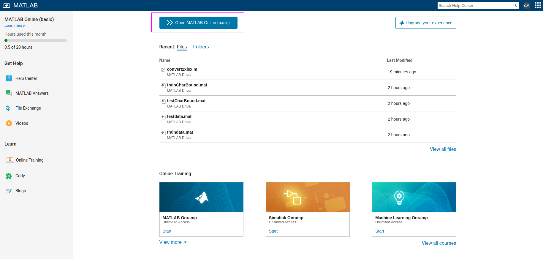The width and height of the screenshot is (543, 259).
Task: Switch to the Files recent tab
Action: coord(182,47)
